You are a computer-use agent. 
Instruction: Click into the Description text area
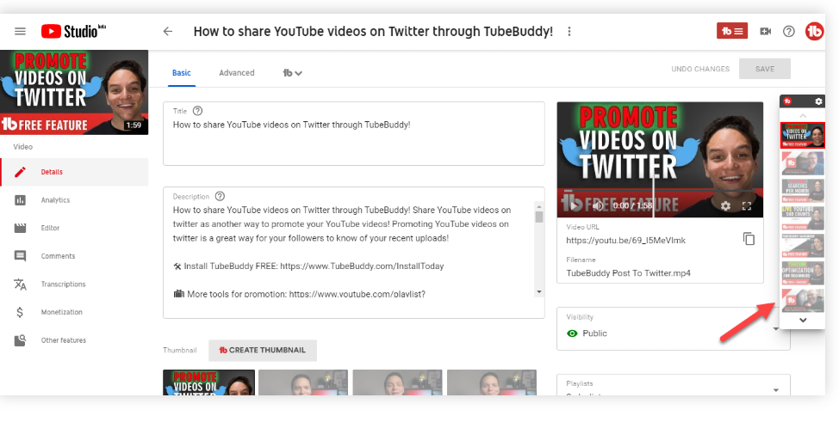coord(354,252)
